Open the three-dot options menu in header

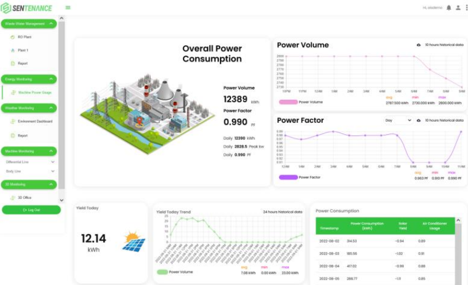tap(466, 8)
